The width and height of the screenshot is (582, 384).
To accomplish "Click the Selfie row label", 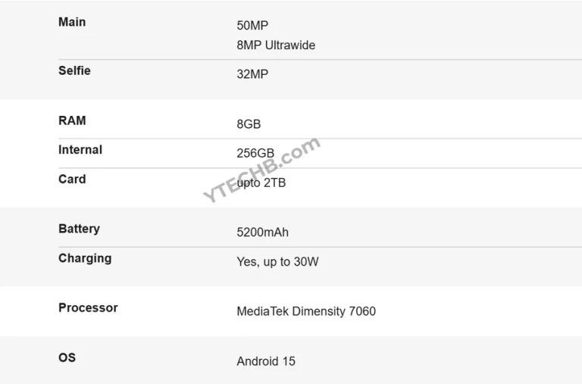I will 74,70.
